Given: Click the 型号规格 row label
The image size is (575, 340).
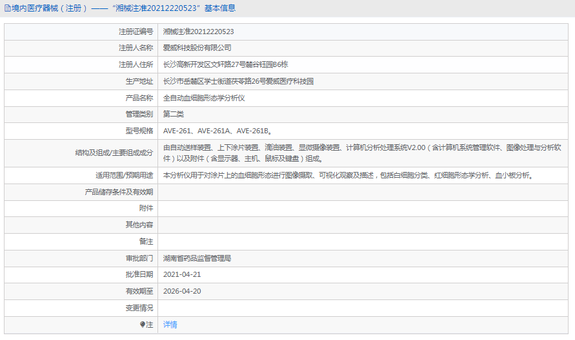Looking at the screenshot, I should (x=139, y=131).
